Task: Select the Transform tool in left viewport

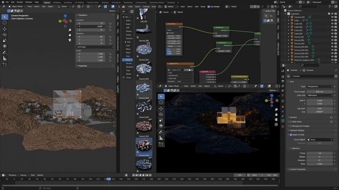Action: (5, 46)
